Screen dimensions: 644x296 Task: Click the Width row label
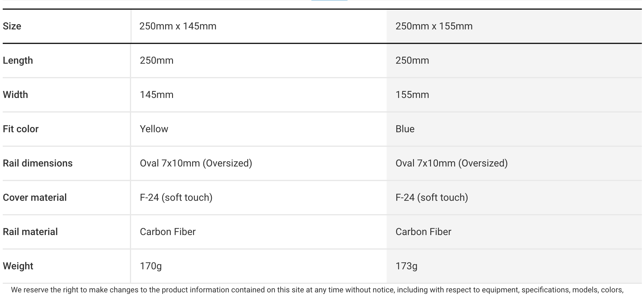click(15, 95)
